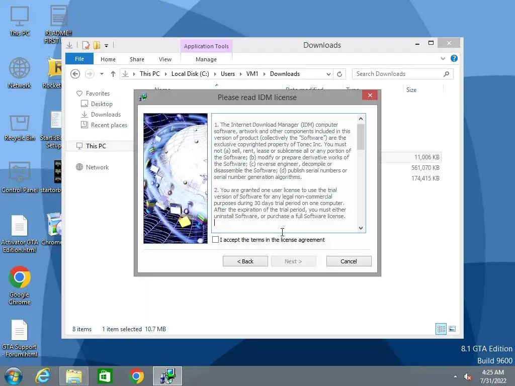Click Users in the address breadcrumb
Image resolution: width=515 pixels, height=386 pixels.
(x=228, y=74)
